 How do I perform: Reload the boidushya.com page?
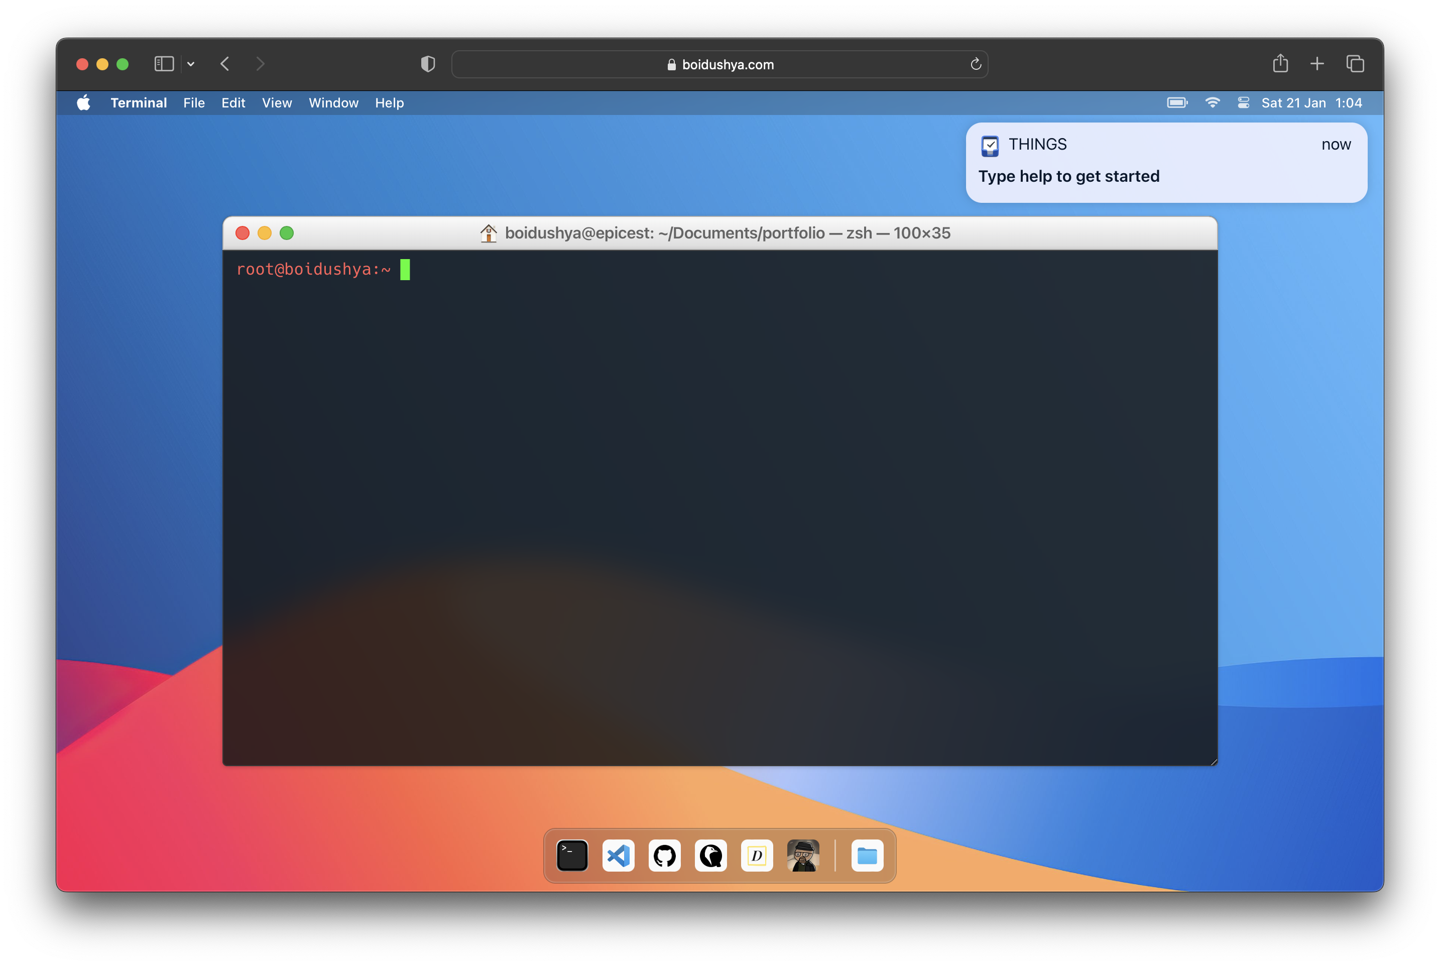[976, 64]
